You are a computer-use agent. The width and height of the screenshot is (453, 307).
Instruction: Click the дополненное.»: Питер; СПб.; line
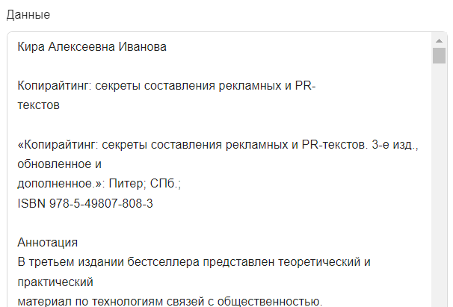99,184
